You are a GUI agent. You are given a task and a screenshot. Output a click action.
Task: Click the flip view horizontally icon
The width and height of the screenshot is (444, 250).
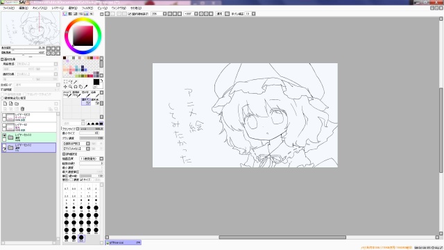[x=227, y=14]
